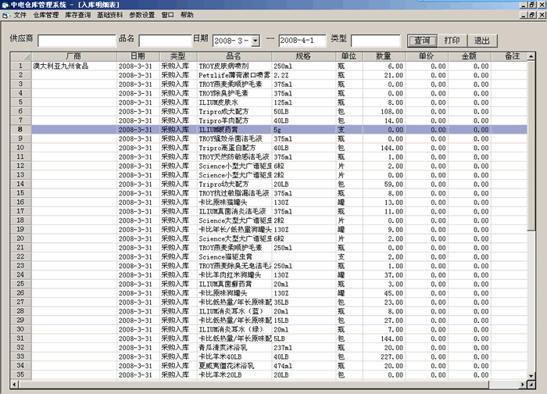Click the 查询 button
Screen dimensions: 547x394
[x=422, y=41]
